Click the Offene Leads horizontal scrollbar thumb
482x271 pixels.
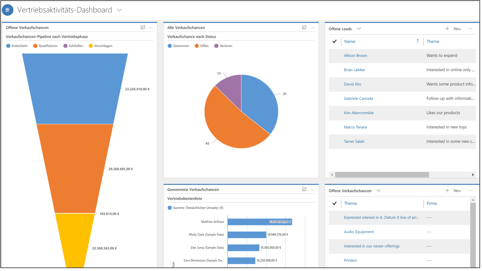click(x=382, y=175)
